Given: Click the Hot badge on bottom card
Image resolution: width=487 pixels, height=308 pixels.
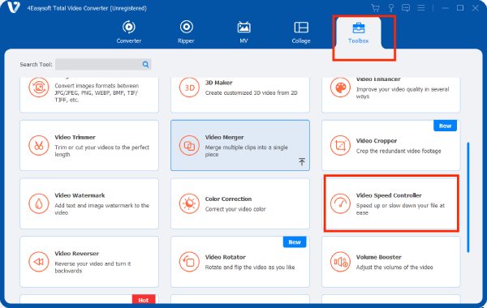Looking at the screenshot, I should click(x=144, y=299).
